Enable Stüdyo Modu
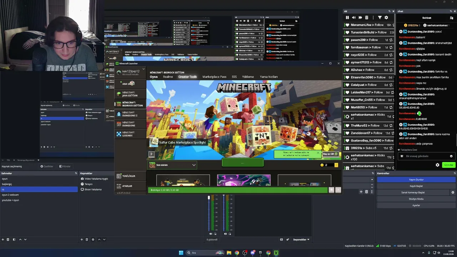This screenshot has width=457, height=257. (416, 199)
